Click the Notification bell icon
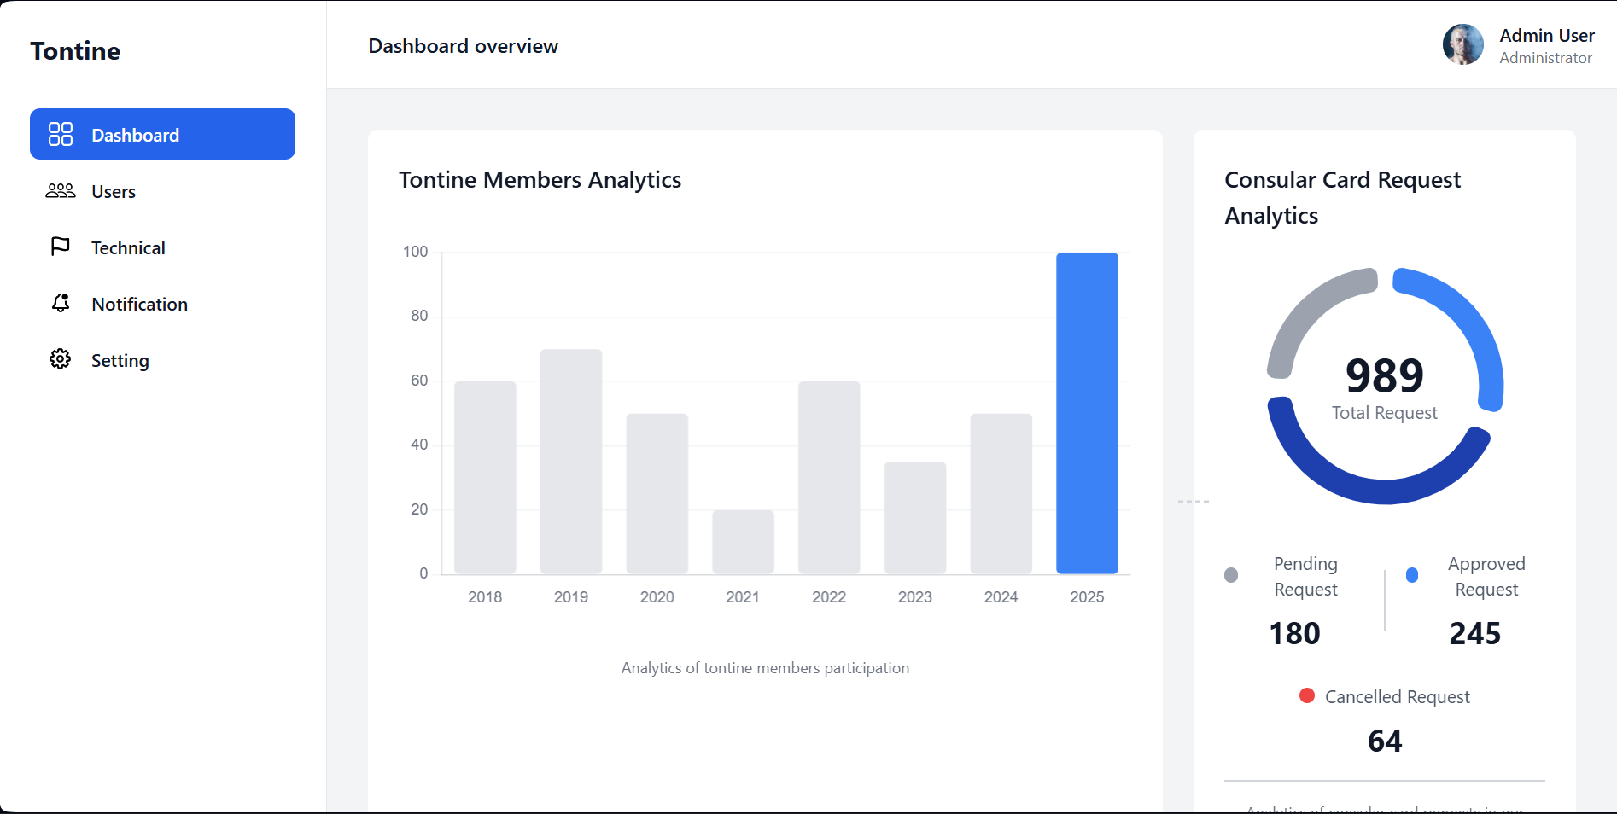 [61, 303]
